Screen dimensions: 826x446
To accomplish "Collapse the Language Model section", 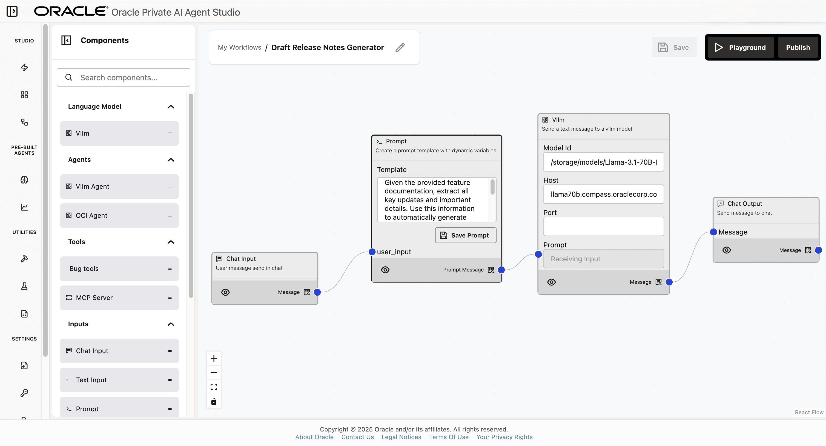I will (171, 106).
